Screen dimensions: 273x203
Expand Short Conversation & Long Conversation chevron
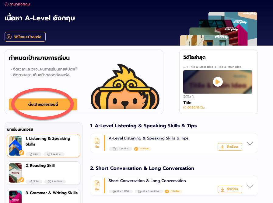[250, 186]
